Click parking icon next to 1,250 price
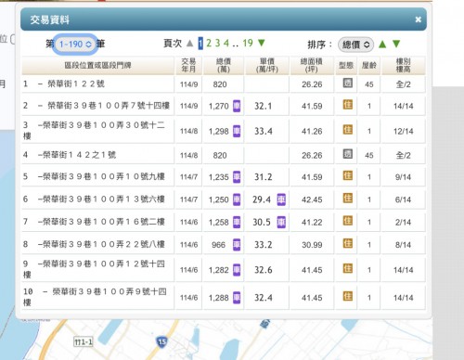464x360 pixels. click(237, 199)
